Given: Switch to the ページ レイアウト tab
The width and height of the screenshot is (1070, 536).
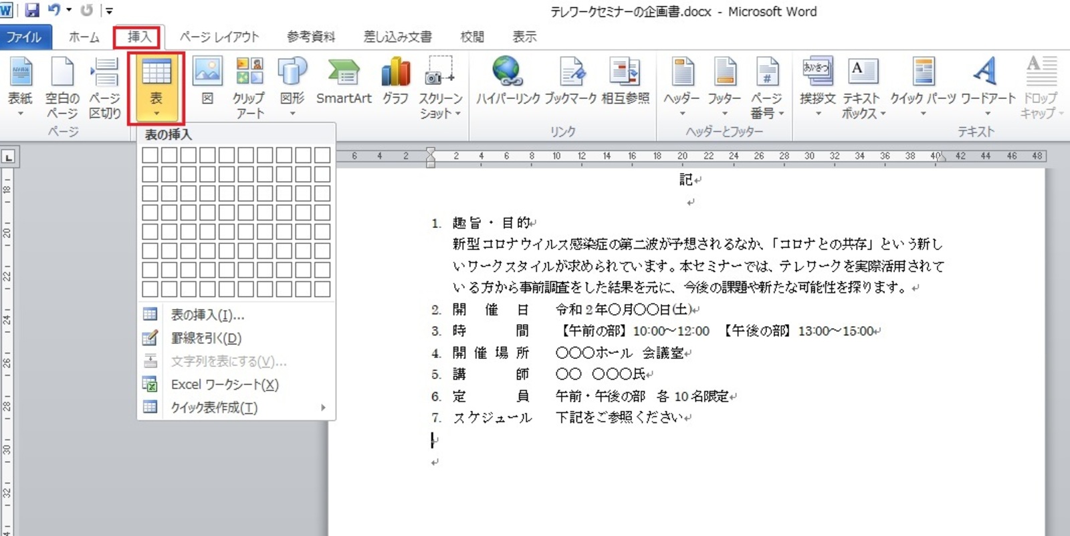Looking at the screenshot, I should tap(219, 37).
